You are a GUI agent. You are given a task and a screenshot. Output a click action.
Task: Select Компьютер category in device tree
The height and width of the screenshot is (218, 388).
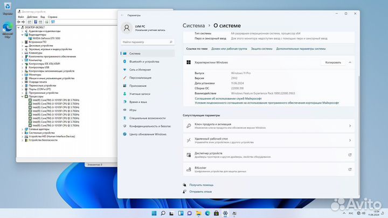pos(35,60)
